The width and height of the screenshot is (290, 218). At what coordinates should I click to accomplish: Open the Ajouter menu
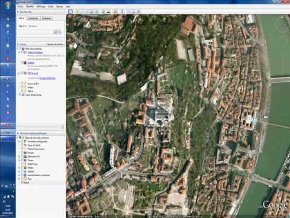(x=59, y=7)
